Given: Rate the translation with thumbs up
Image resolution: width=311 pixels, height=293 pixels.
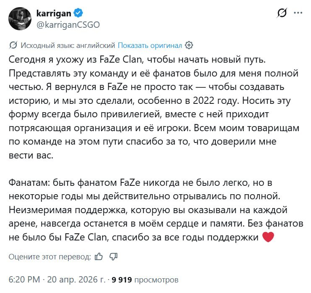Looking at the screenshot, I should [99, 256].
